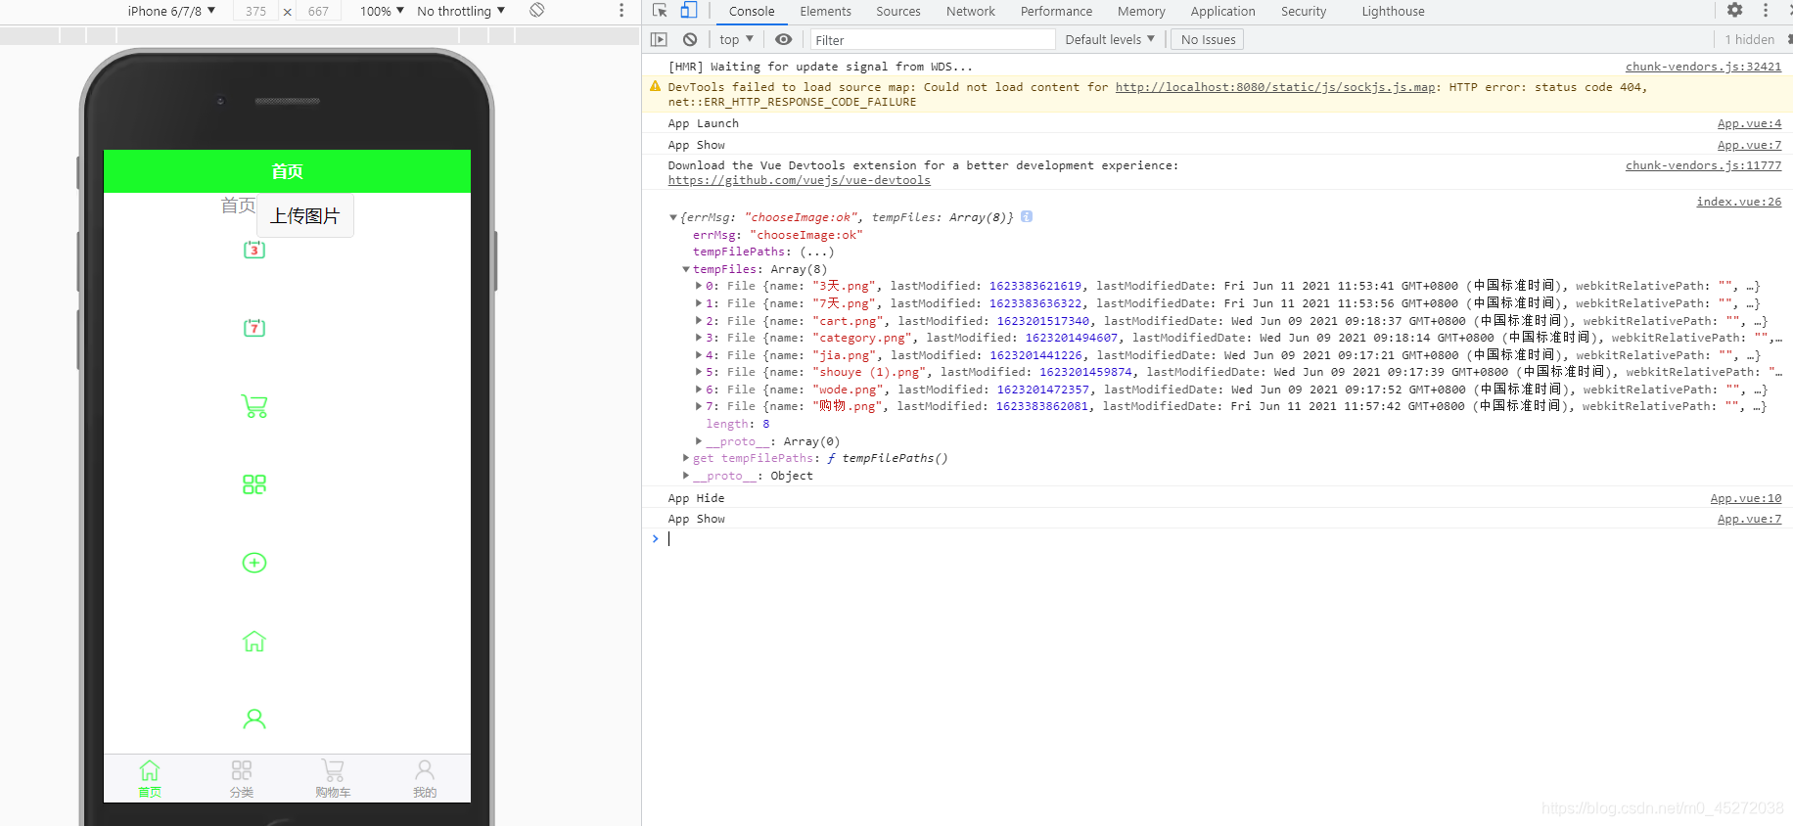Screen dimensions: 1793x826
Task: Expand the get tempFilePaths getter
Action: coord(686,458)
